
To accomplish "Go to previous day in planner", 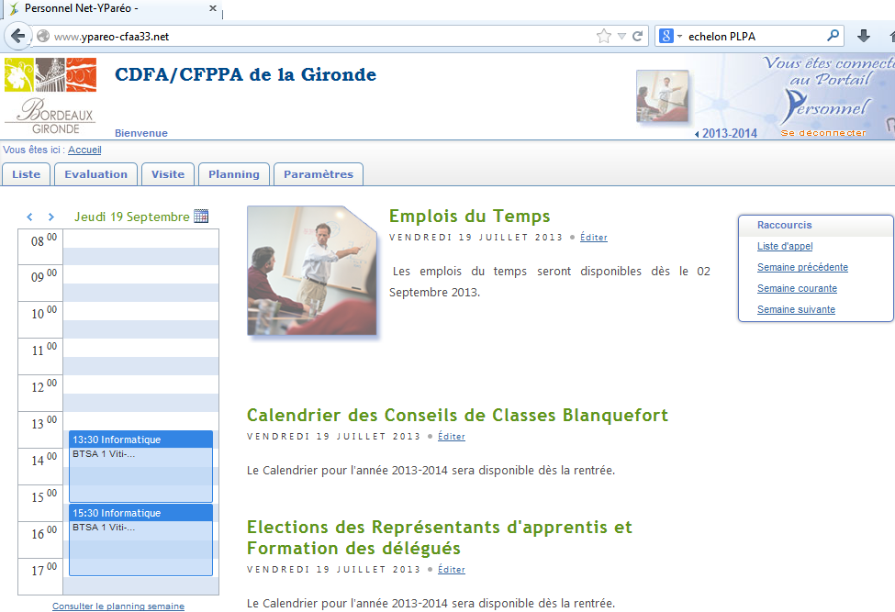I will click(x=29, y=217).
